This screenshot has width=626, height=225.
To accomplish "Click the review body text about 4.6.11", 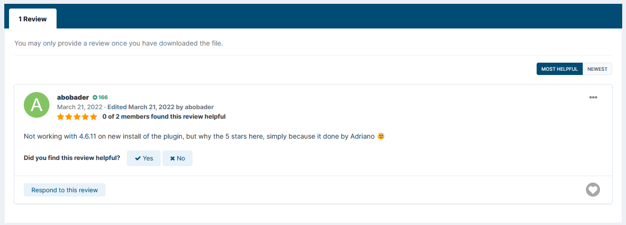I will pyautogui.click(x=200, y=136).
